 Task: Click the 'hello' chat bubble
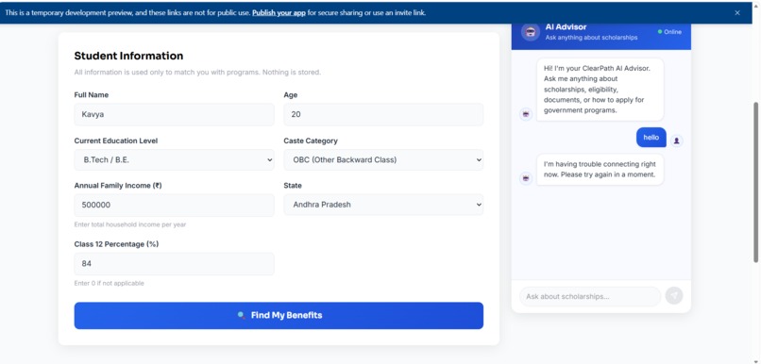(651, 137)
